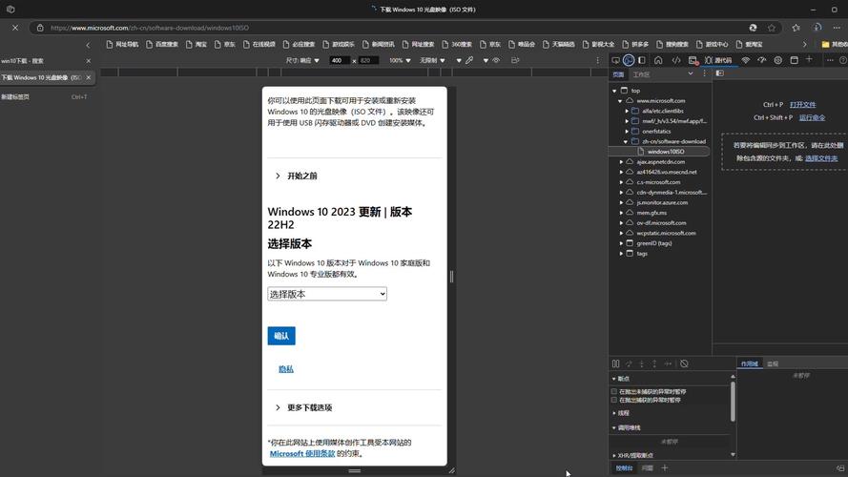The height and width of the screenshot is (477, 848).
Task: Open the Elements code-bracket icon in DevTools
Action: (x=676, y=60)
